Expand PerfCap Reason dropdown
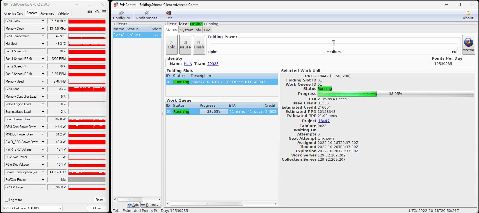 point(43,180)
